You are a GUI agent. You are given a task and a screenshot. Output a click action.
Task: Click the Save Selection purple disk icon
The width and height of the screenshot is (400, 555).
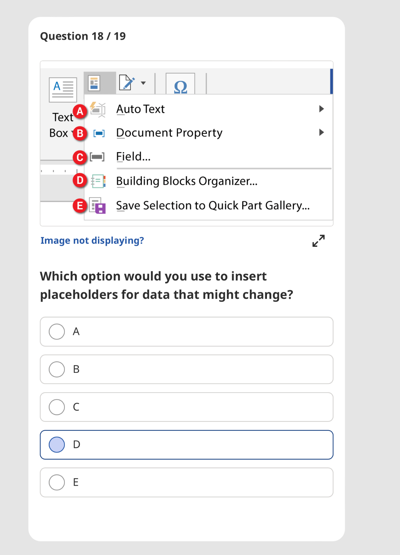98,205
